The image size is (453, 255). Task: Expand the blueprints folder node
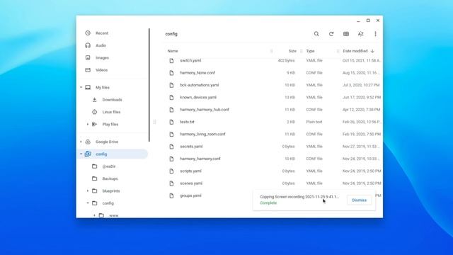(x=88, y=191)
